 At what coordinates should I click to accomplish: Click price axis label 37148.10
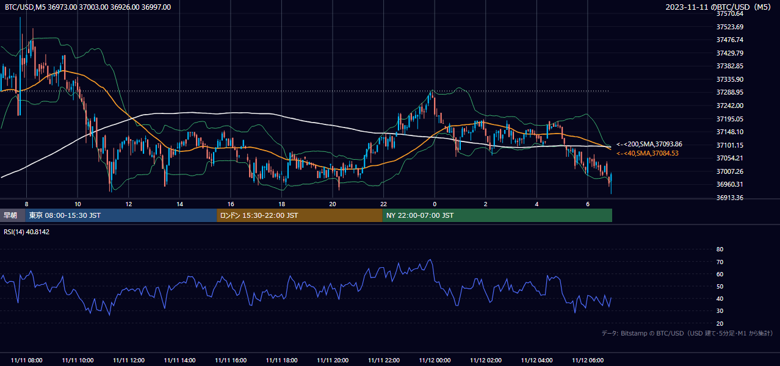click(729, 132)
